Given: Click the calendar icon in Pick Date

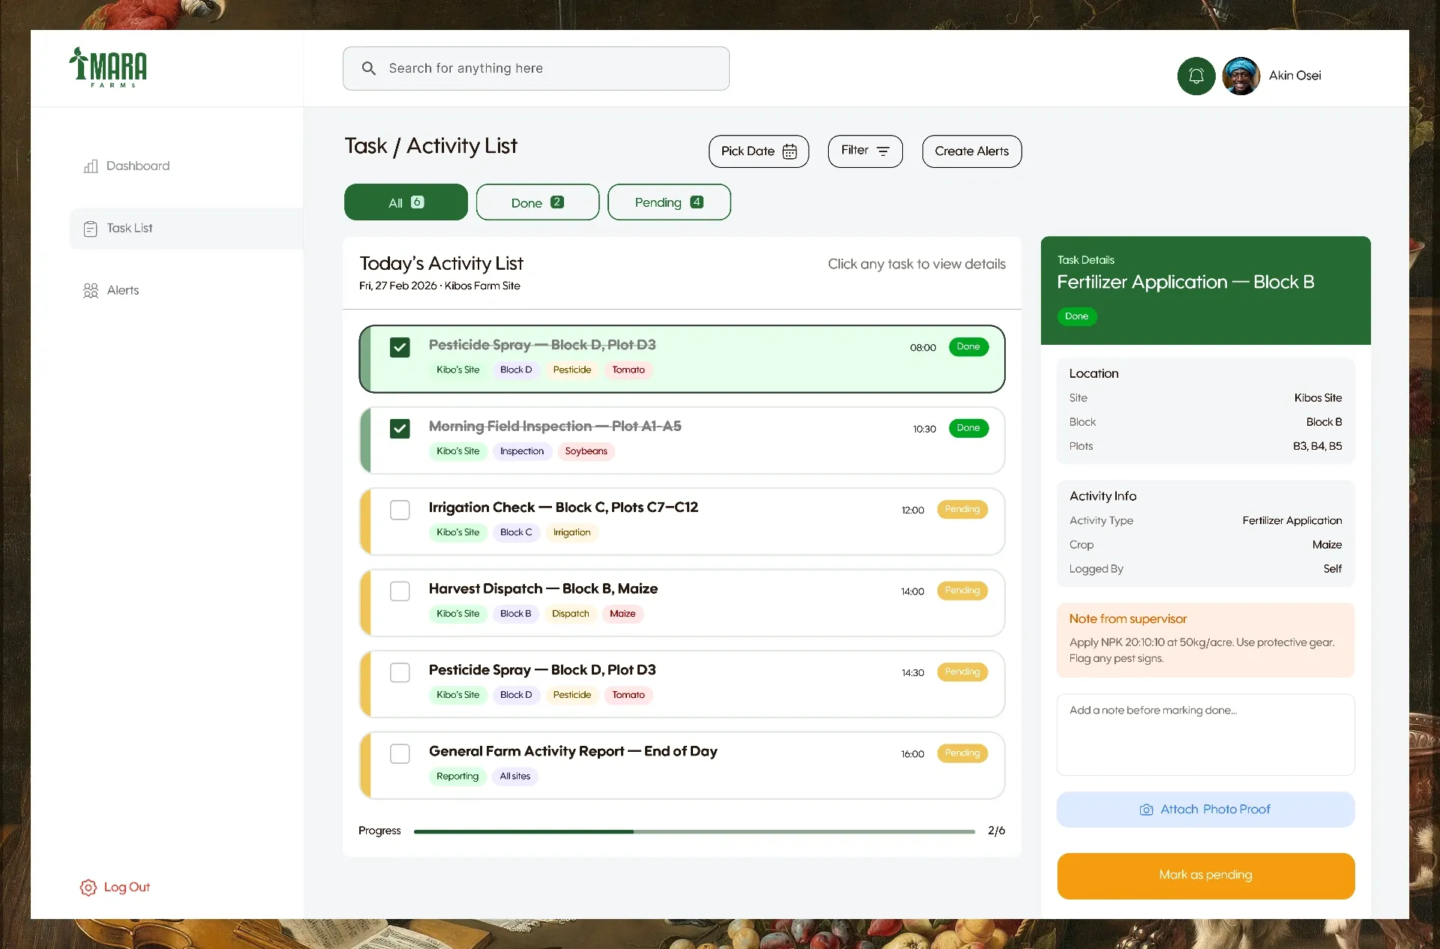Looking at the screenshot, I should click(790, 151).
